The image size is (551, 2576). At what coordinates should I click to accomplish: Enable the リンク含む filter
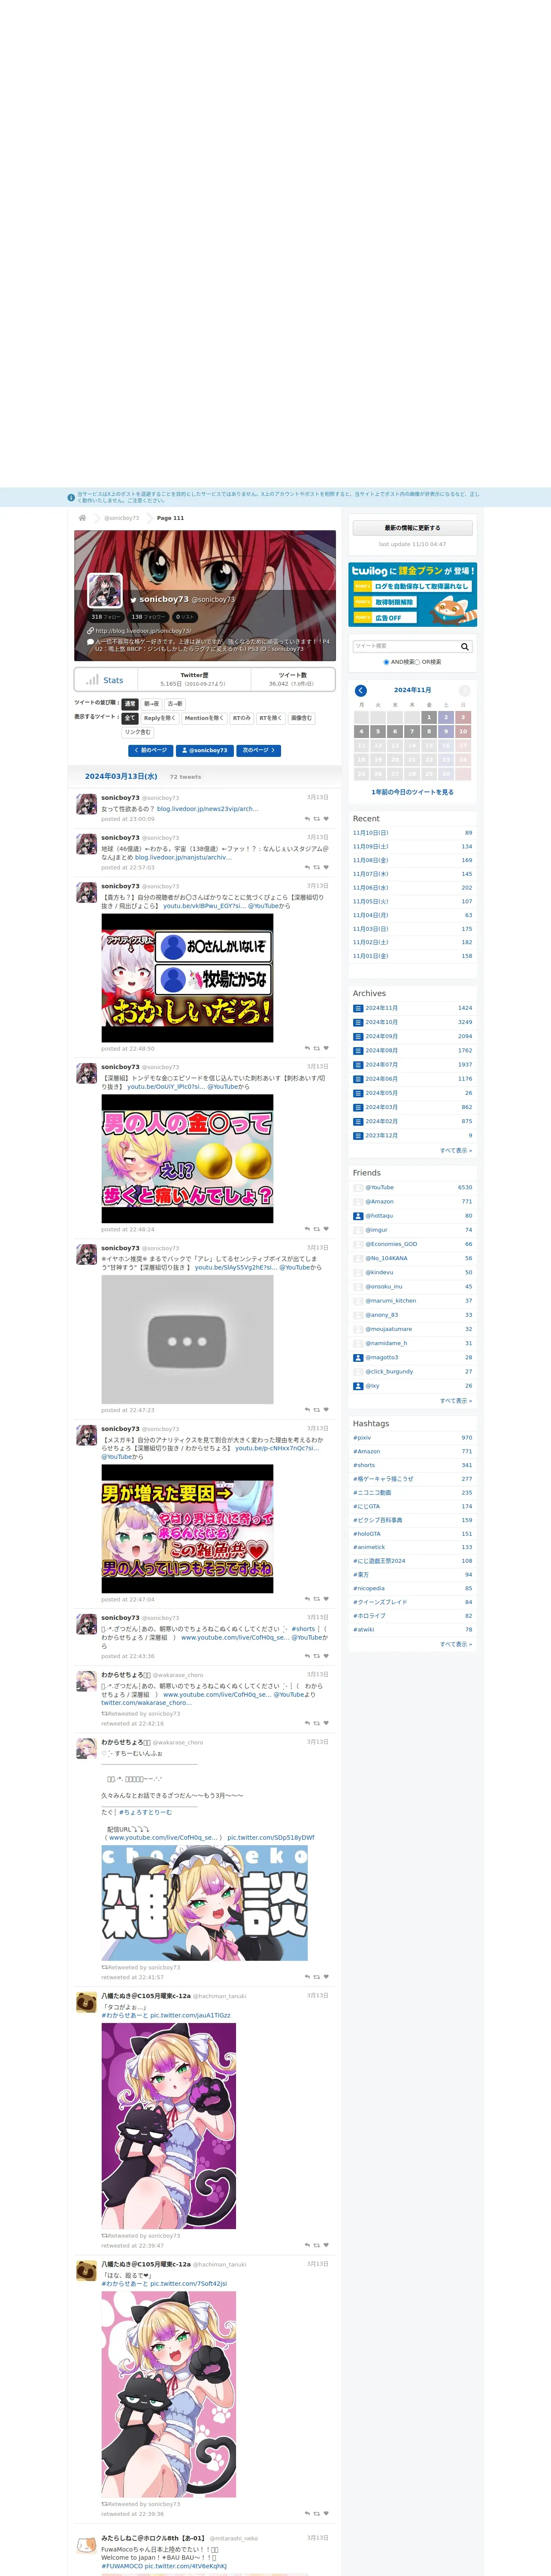coord(138,732)
